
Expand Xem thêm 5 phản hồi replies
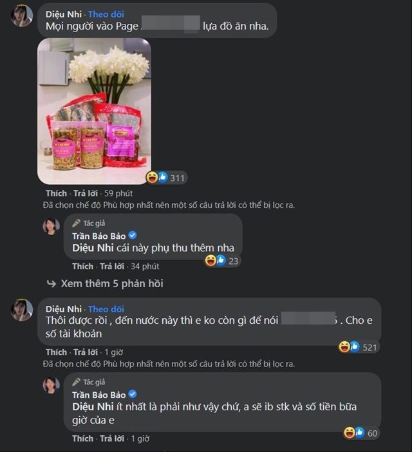point(112,284)
